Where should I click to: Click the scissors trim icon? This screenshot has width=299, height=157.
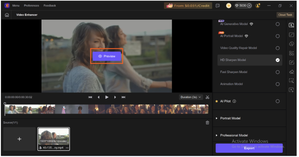click(x=207, y=97)
